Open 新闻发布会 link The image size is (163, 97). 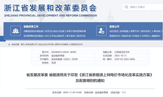[115, 36]
